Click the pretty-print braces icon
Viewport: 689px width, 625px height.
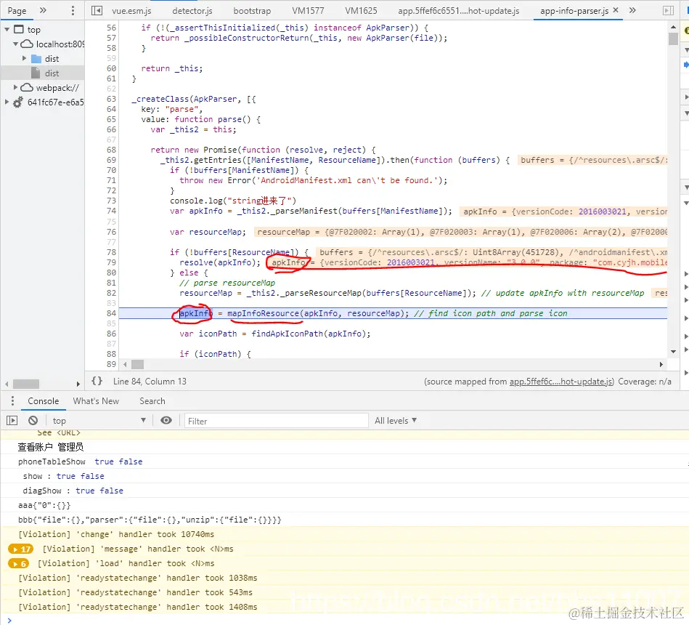pyautogui.click(x=97, y=381)
